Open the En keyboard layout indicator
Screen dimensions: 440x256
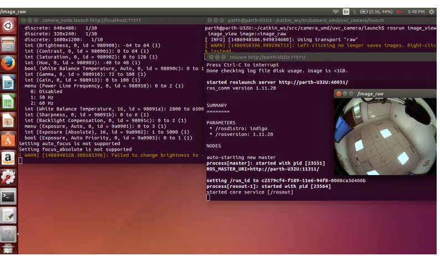(346, 12)
